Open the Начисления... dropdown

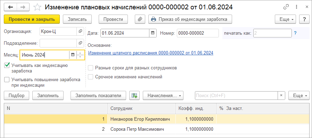coord(163,95)
